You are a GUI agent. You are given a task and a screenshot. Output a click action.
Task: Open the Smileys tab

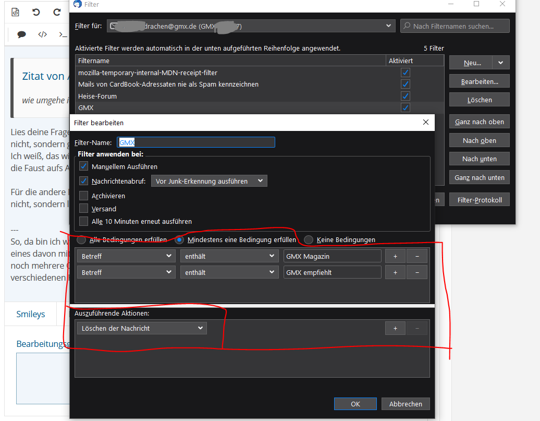pos(31,314)
